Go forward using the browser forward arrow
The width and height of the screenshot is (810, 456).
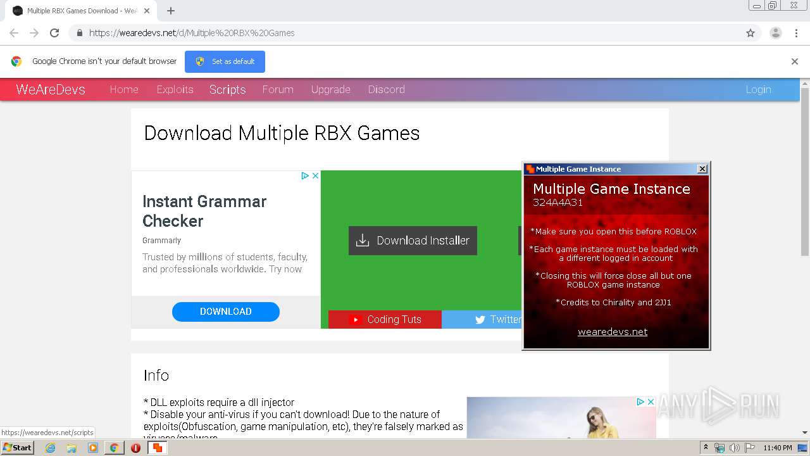34,33
